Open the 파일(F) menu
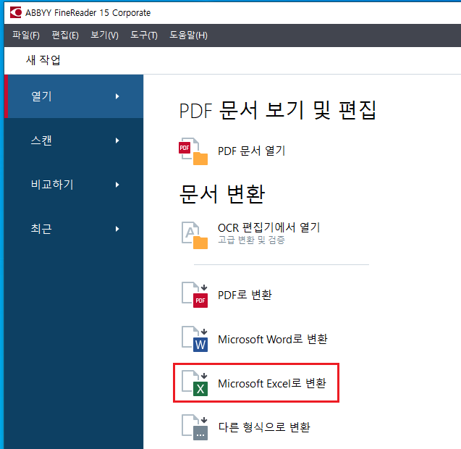 (x=26, y=35)
